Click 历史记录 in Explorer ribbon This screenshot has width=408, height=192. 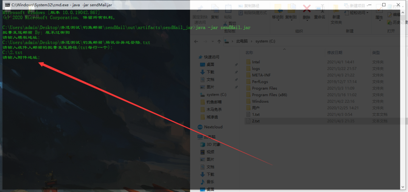point(397,23)
